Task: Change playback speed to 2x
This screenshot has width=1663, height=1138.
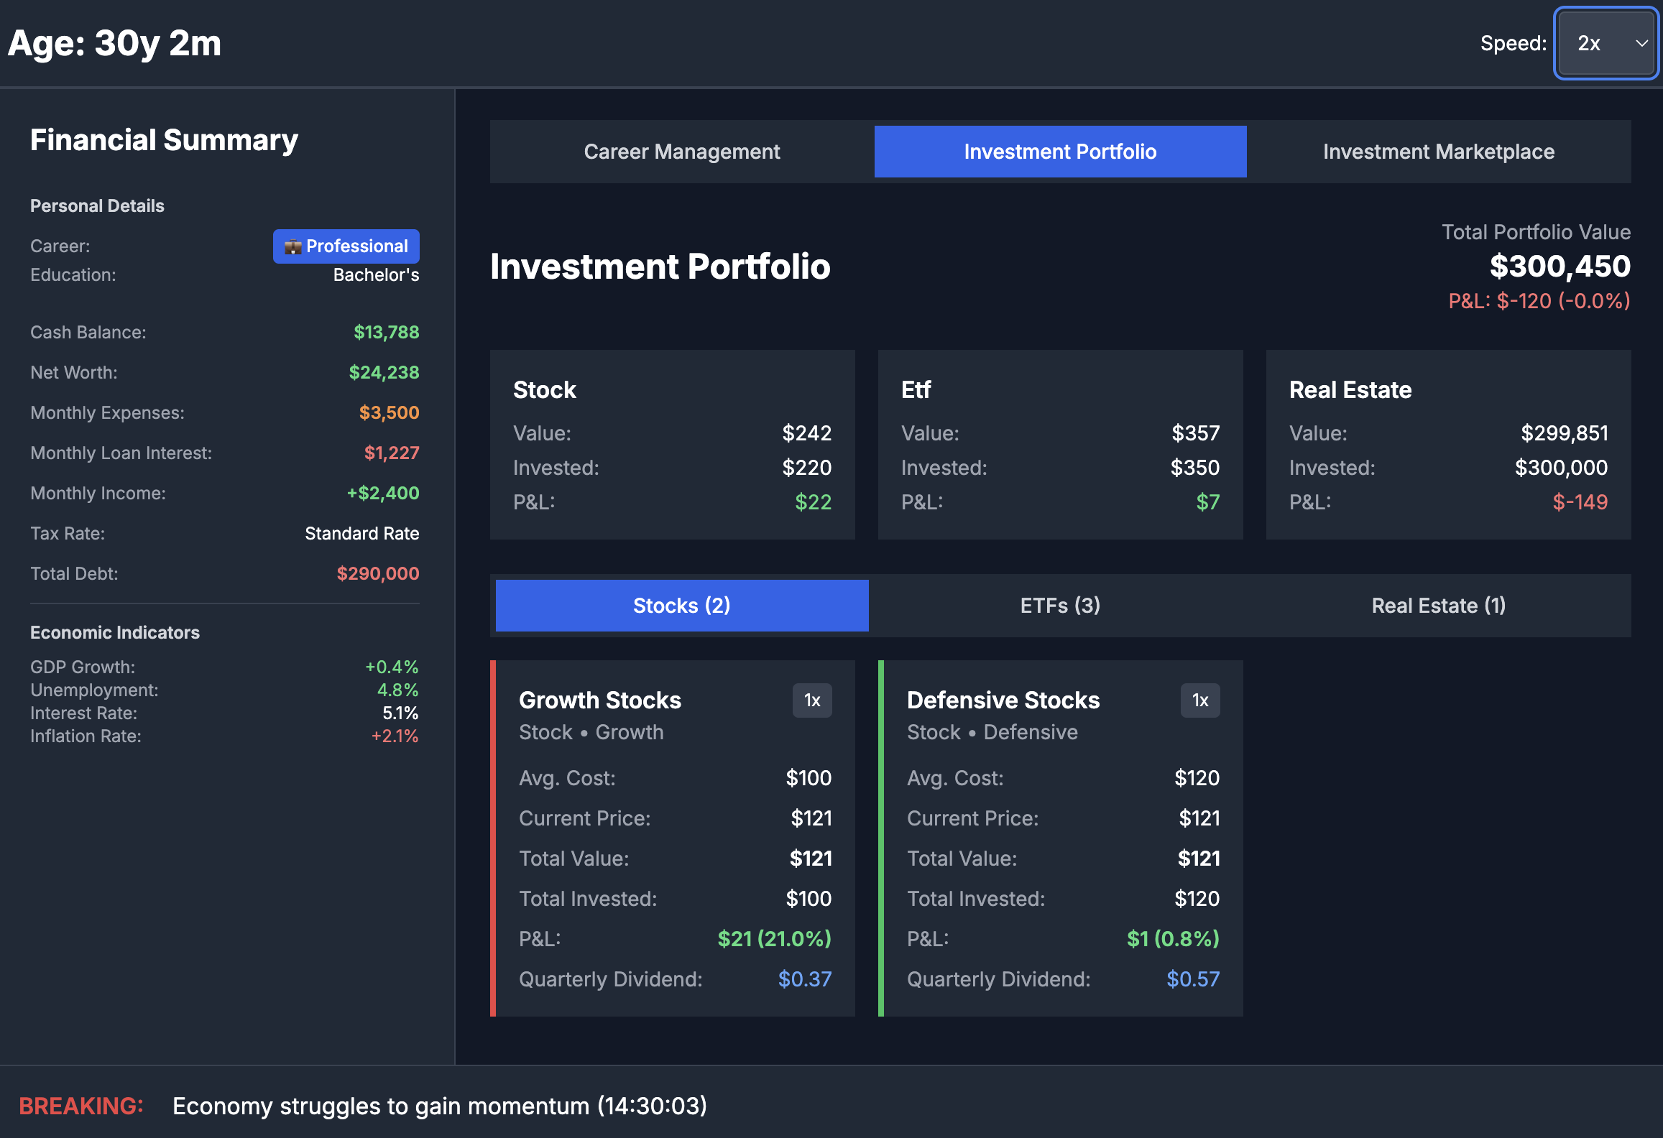Action: 1606,43
